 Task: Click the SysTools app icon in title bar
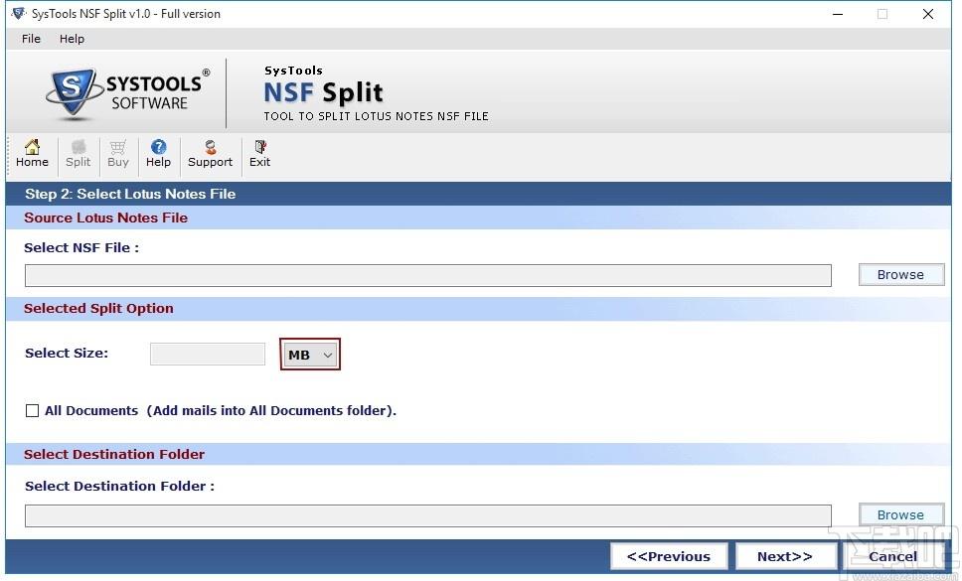19,14
